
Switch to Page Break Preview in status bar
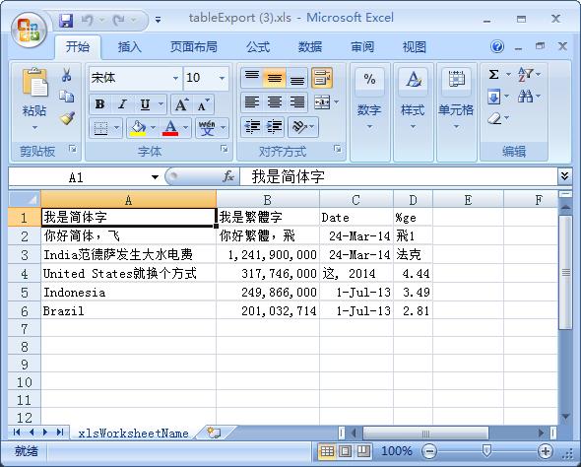[363, 451]
